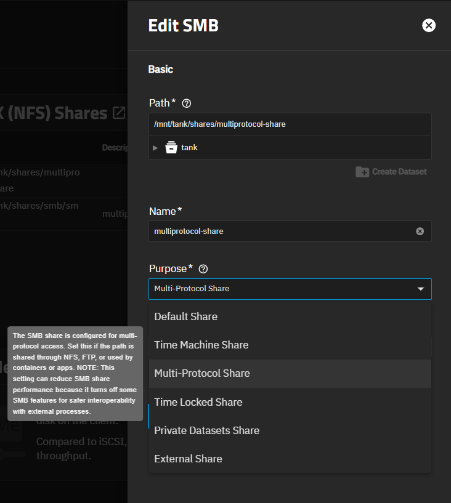Click the Purpose dropdown arrow
The image size is (451, 503).
421,289
